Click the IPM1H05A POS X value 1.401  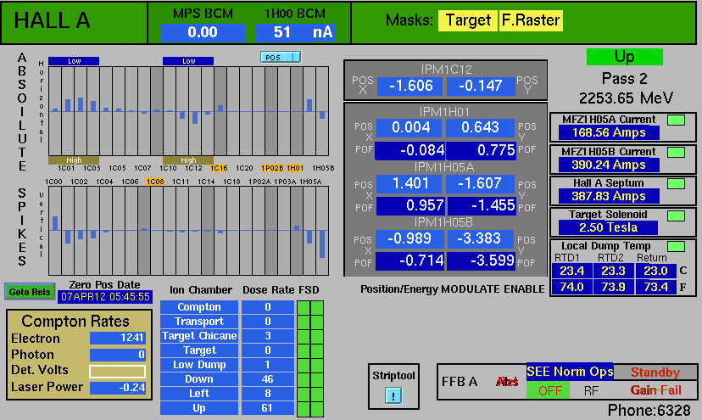(x=409, y=183)
